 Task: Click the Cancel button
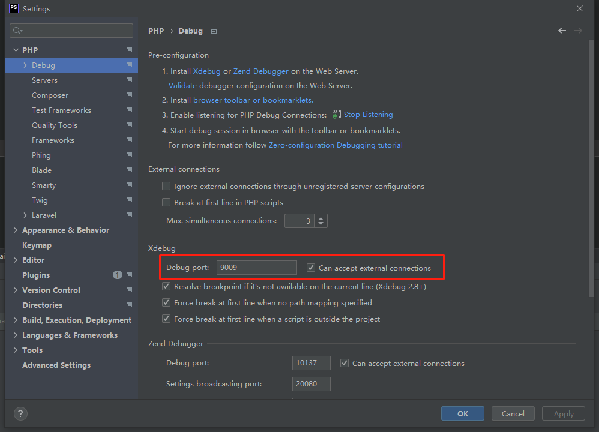coord(513,413)
